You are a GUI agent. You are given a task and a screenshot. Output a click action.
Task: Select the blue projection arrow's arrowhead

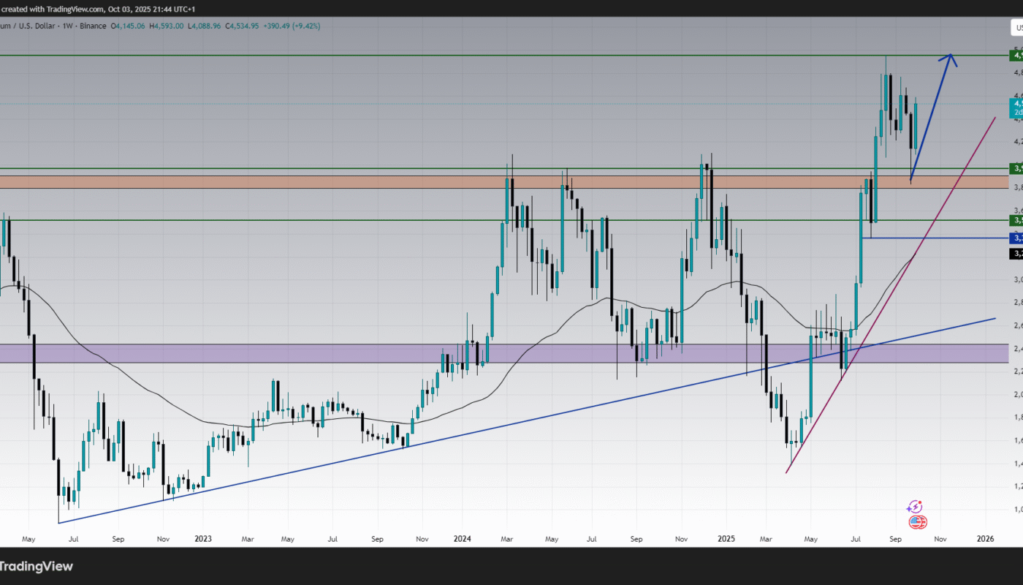[x=950, y=58]
